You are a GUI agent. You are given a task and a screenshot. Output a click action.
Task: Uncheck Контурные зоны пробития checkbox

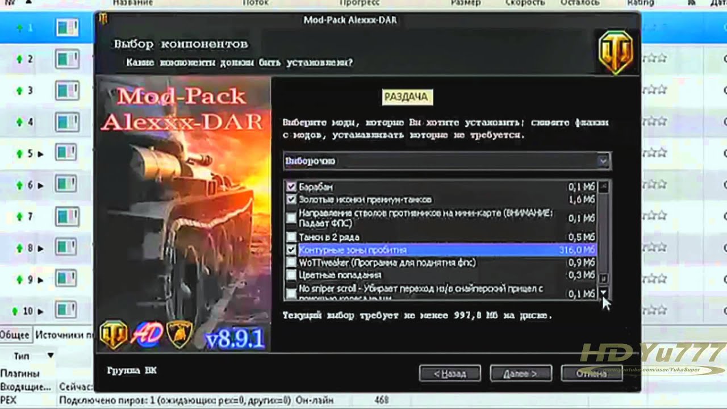pos(291,250)
